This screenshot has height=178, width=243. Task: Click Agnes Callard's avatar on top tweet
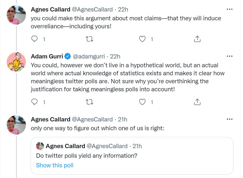(x=16, y=15)
